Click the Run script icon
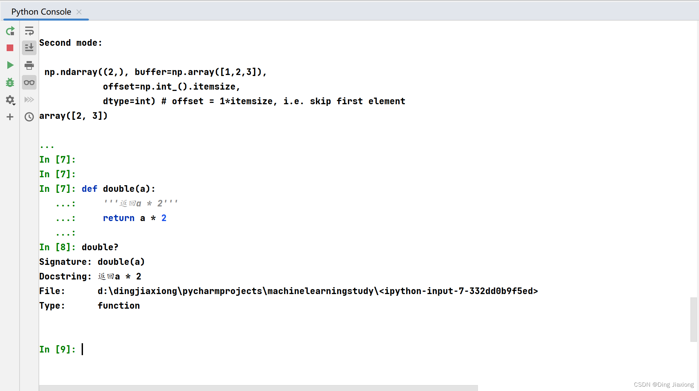699x391 pixels. (x=10, y=65)
